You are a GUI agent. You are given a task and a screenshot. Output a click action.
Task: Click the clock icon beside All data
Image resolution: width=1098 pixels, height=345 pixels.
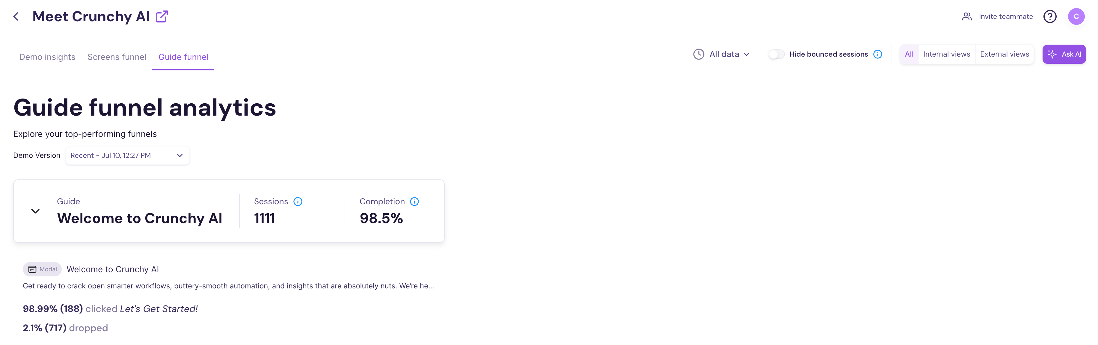coord(699,54)
